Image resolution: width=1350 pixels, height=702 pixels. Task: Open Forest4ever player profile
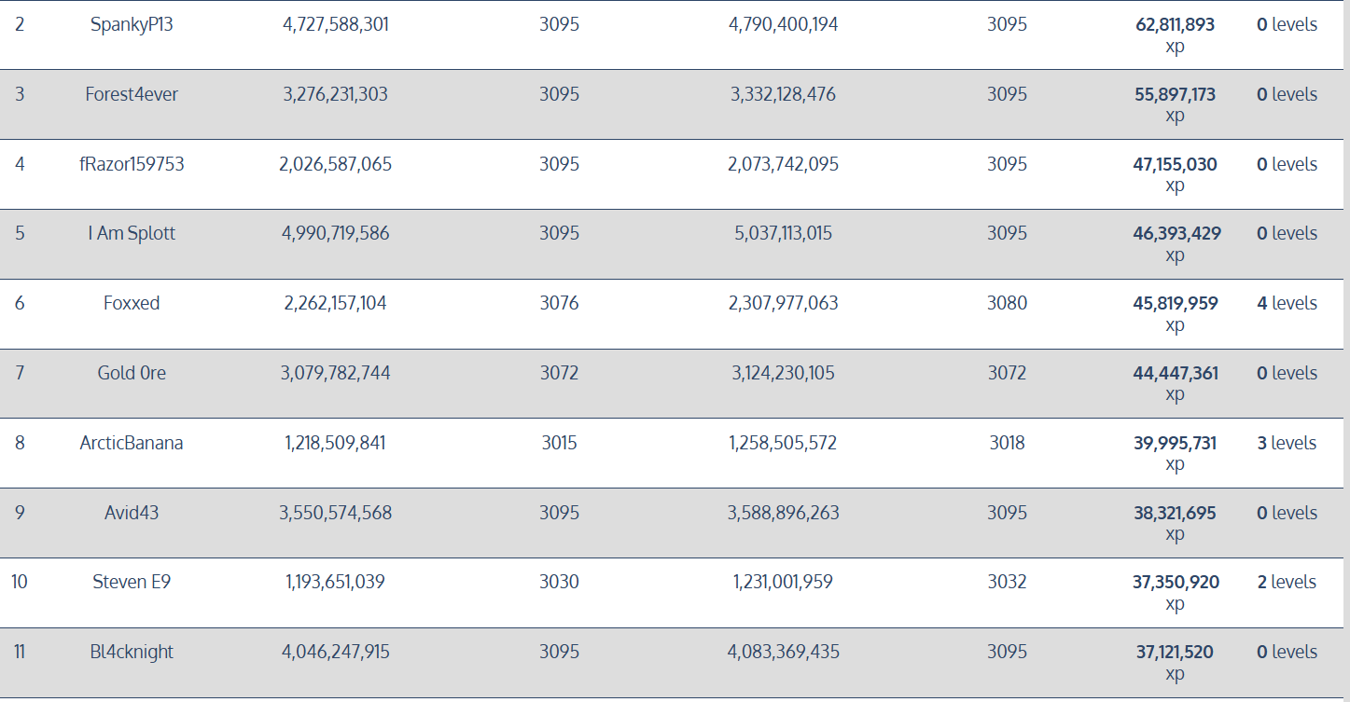[x=132, y=94]
